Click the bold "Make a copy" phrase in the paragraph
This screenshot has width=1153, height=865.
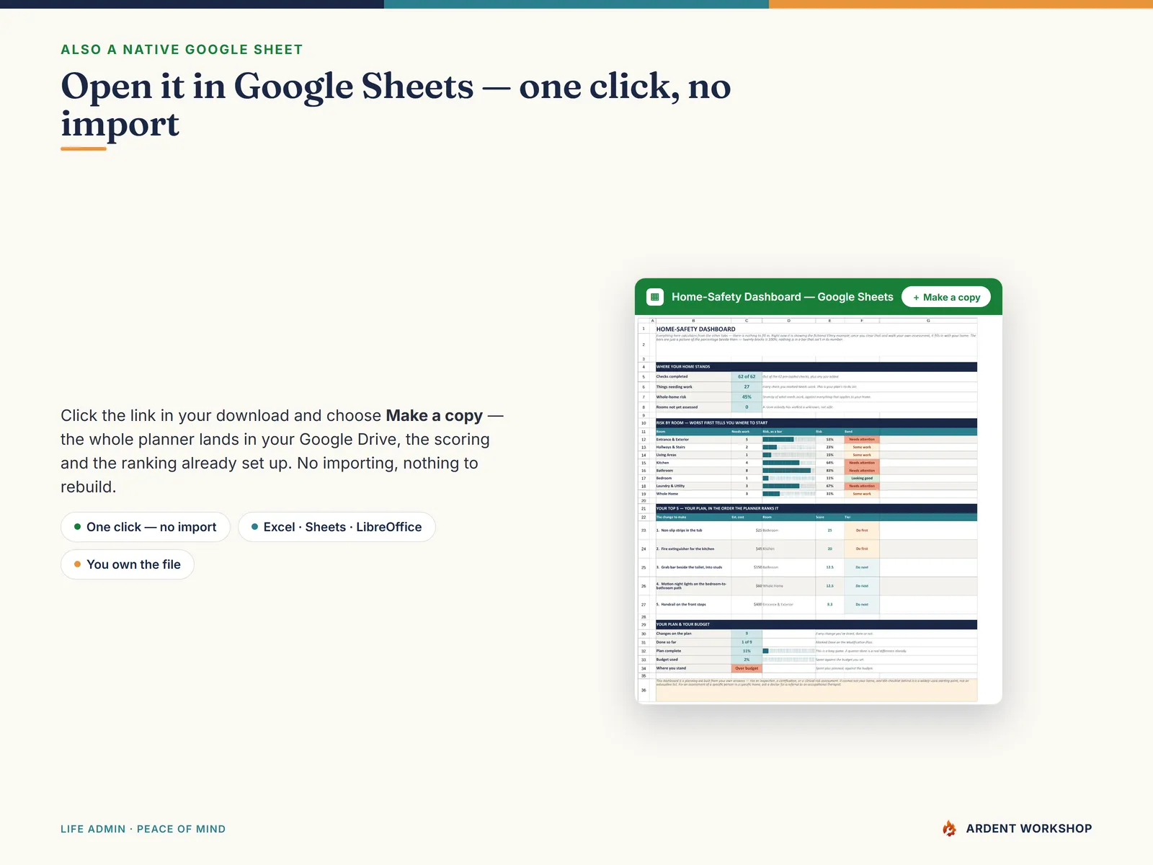(434, 415)
